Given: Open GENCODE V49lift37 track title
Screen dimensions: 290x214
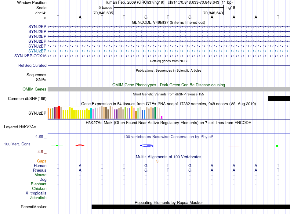Looking at the screenshot, I should click(x=168, y=22).
